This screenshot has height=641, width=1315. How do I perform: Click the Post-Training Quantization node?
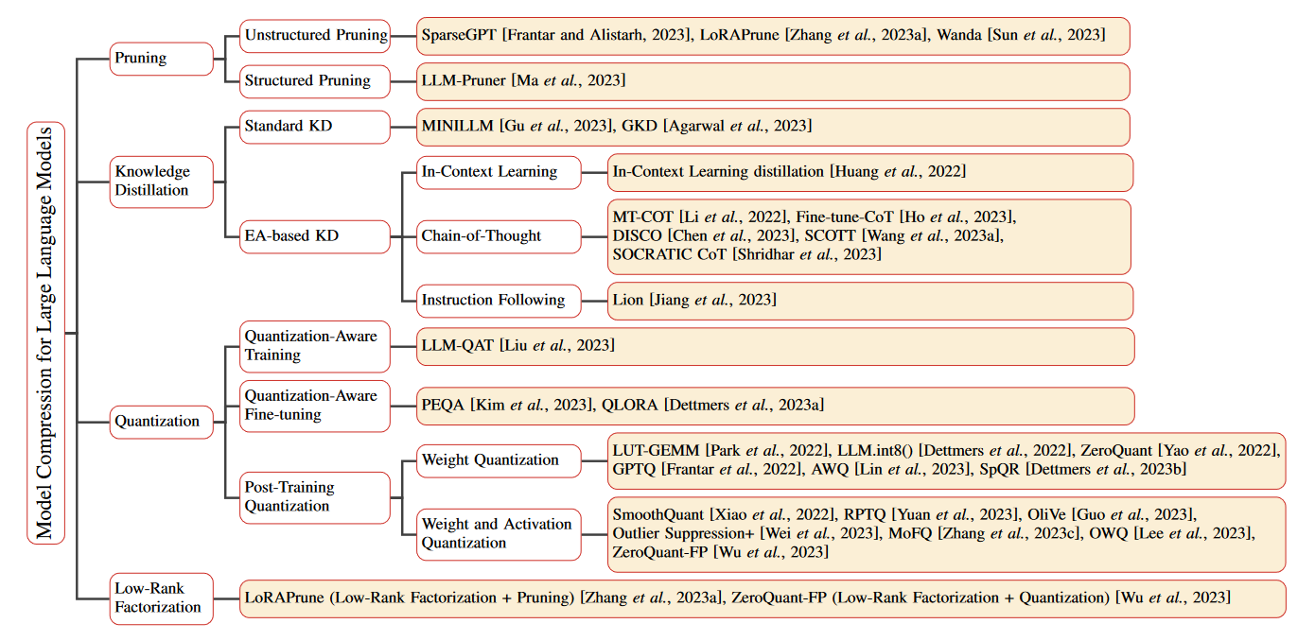pos(315,497)
